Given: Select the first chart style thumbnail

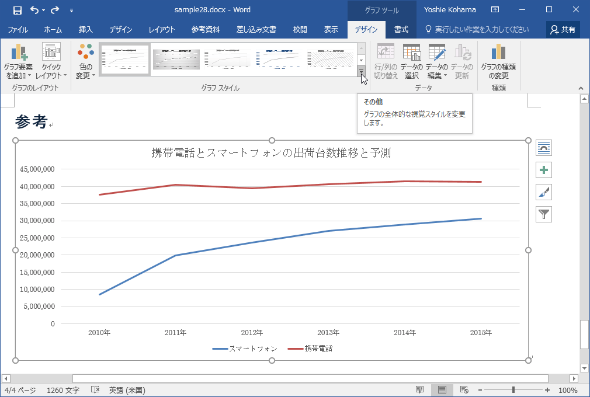Looking at the screenshot, I should (125, 59).
